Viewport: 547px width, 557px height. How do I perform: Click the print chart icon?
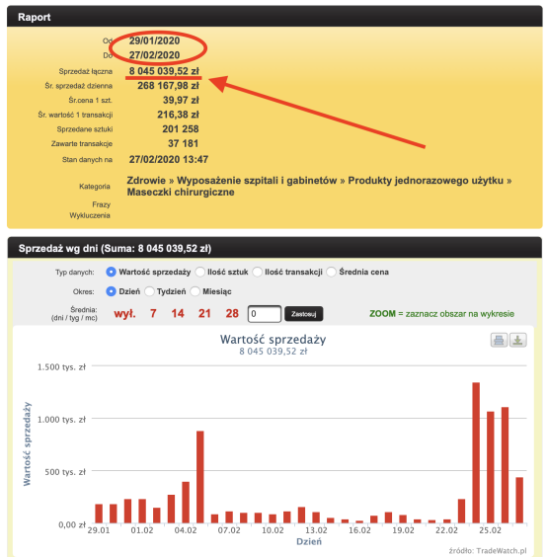click(x=499, y=340)
